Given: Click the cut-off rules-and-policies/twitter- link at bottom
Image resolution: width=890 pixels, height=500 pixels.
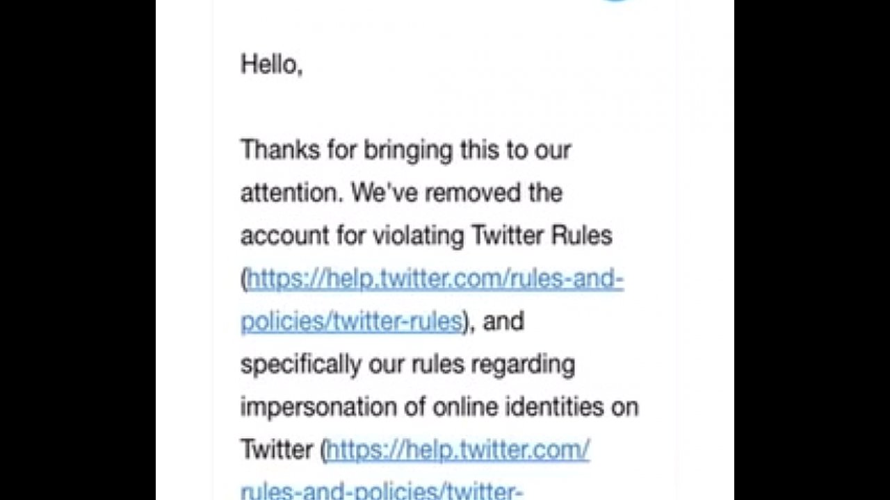Looking at the screenshot, I should [381, 492].
